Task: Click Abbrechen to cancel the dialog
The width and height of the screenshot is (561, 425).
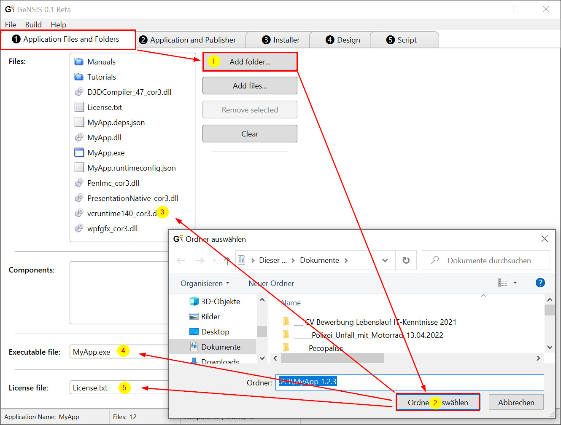Action: [x=516, y=402]
